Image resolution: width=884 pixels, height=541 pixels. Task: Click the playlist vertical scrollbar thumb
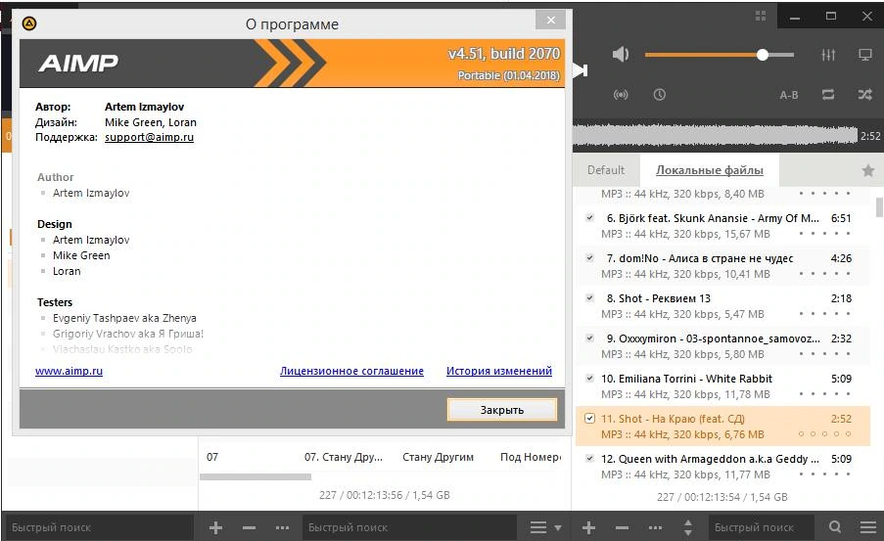(879, 206)
